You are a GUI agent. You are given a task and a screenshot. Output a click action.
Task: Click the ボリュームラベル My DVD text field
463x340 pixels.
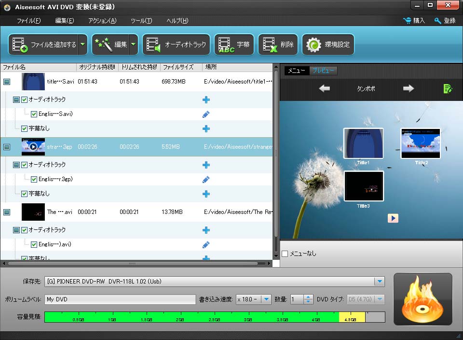(121, 299)
